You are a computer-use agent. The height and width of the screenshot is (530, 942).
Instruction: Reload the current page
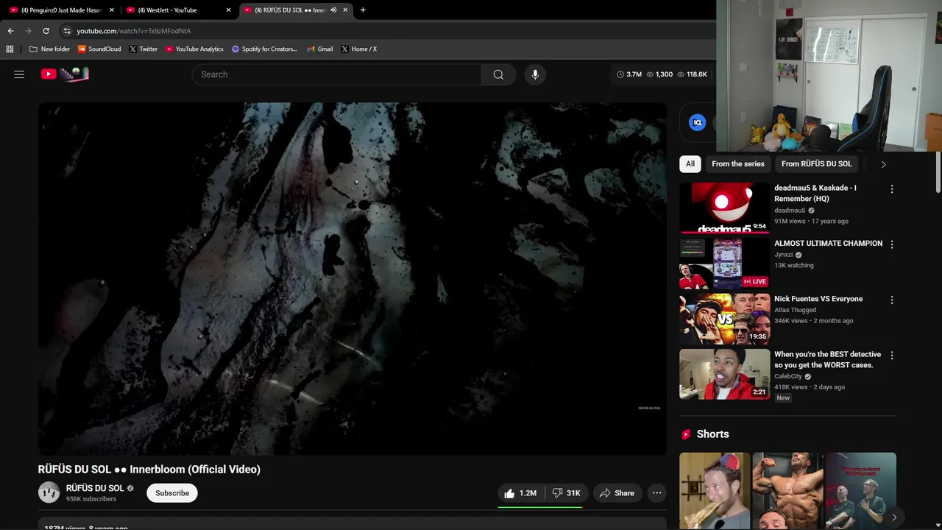tap(46, 31)
